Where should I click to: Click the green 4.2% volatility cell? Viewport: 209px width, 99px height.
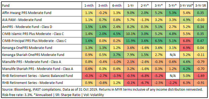tap(186, 69)
